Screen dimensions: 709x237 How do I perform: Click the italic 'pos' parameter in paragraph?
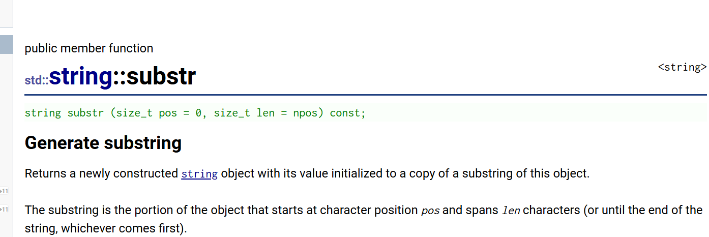tap(430, 211)
